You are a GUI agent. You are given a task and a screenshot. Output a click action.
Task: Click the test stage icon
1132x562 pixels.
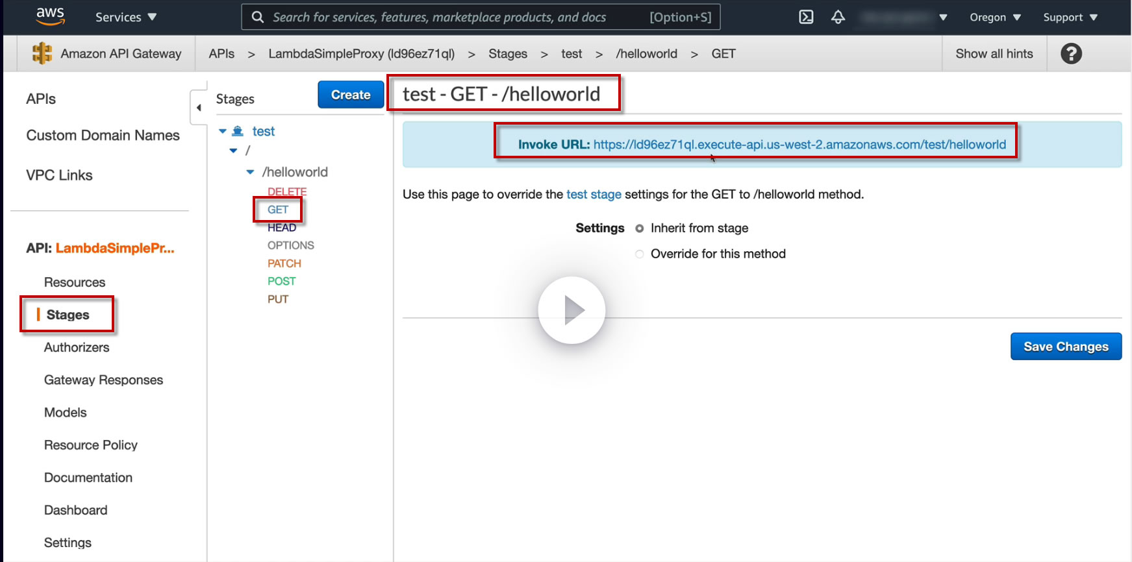coord(238,131)
